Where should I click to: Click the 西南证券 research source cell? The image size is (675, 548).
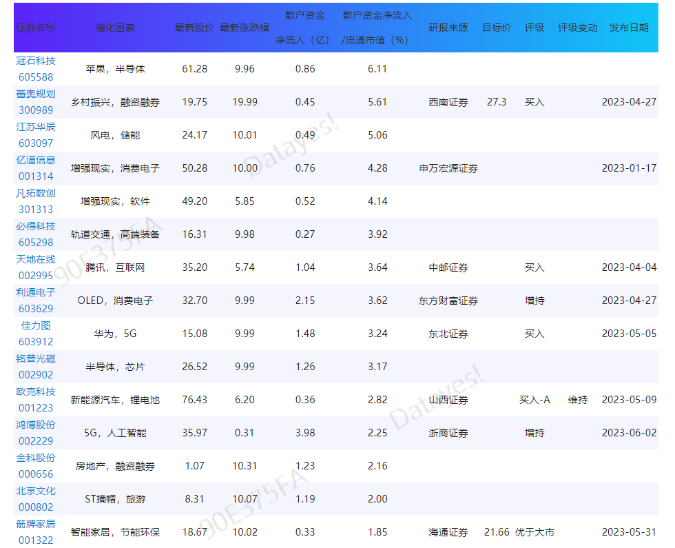pos(448,102)
